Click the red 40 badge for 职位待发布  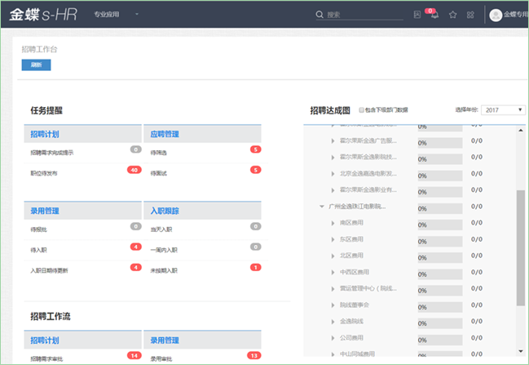pos(134,170)
